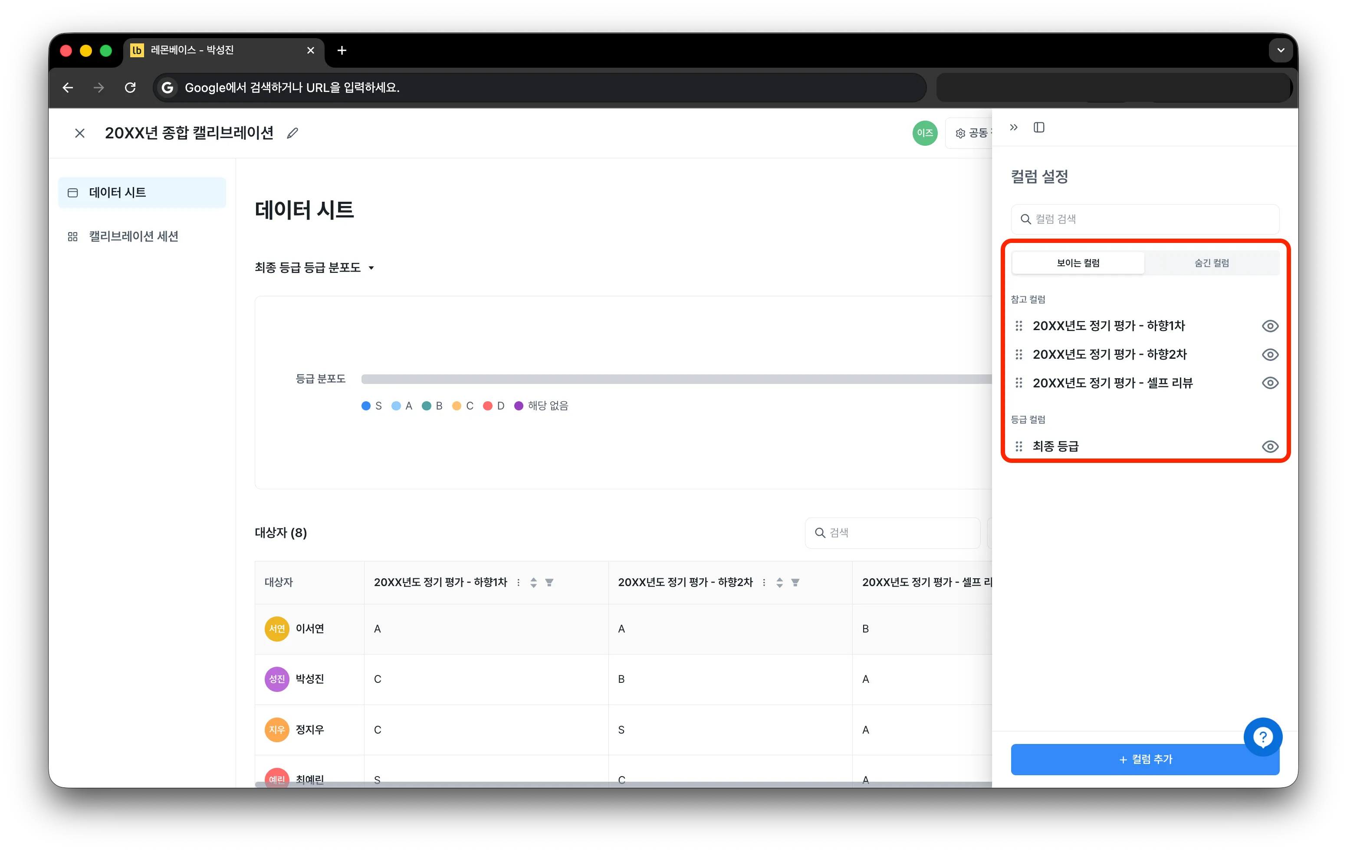Screen dimensions: 1347x852
Task: Select 데이터 시트 in the sidebar
Action: 142,193
